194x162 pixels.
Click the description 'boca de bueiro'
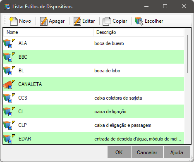[x=109, y=43]
